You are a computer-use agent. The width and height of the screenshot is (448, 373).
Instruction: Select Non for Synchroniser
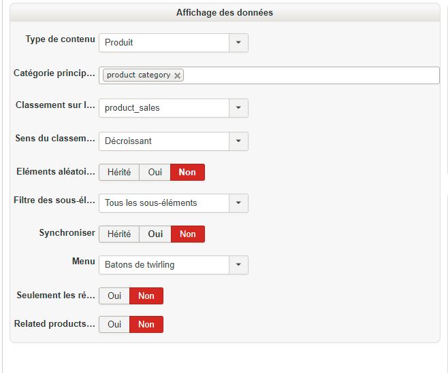[x=187, y=234]
